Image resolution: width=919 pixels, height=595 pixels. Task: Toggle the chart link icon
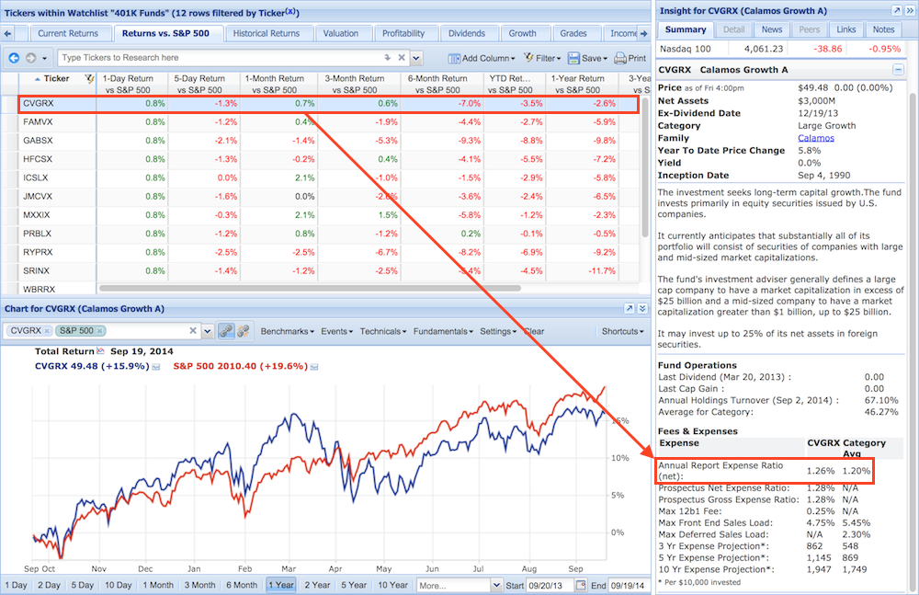click(226, 332)
